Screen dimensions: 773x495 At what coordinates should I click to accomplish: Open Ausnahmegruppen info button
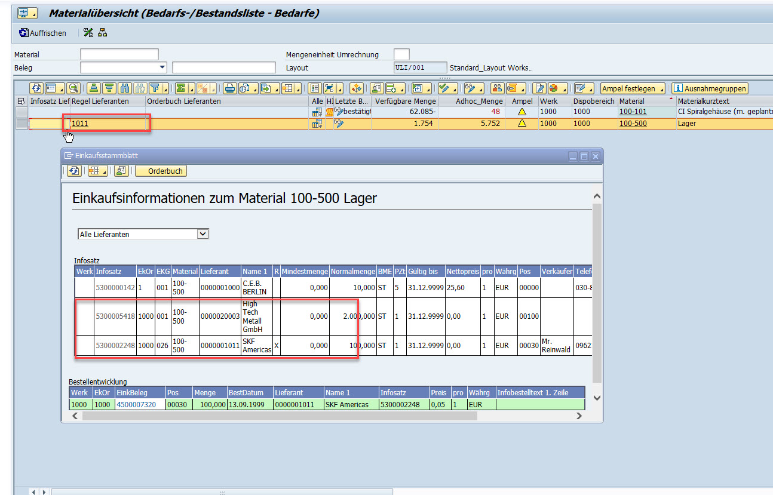710,88
